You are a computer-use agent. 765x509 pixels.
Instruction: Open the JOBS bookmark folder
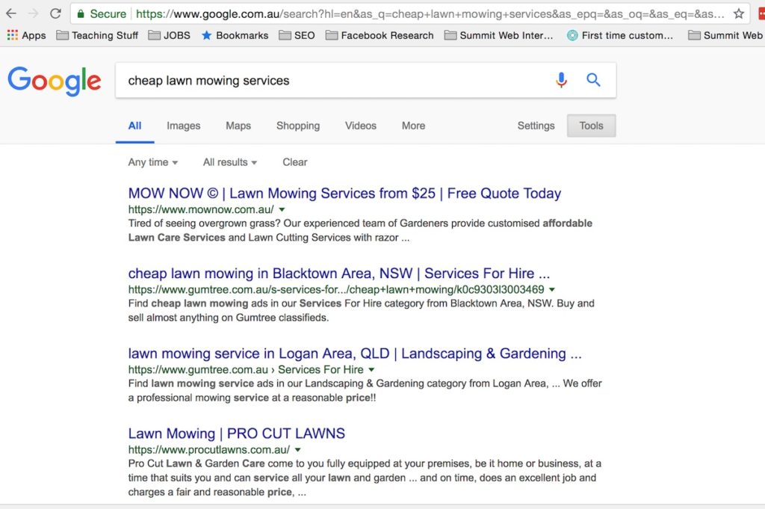[x=169, y=35]
